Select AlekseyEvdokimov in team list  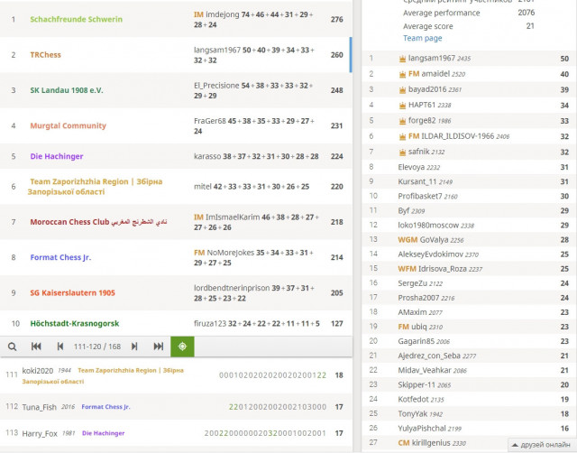(x=469, y=254)
